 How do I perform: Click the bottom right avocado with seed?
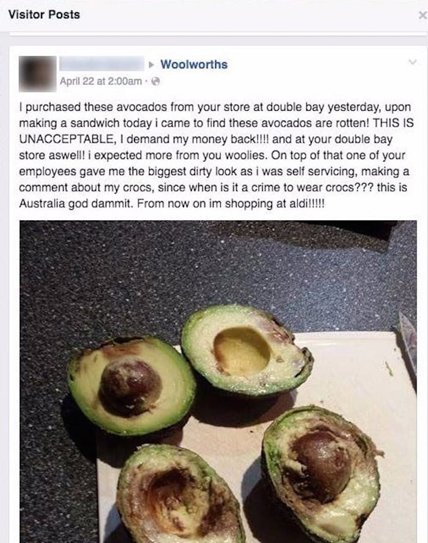point(321,473)
